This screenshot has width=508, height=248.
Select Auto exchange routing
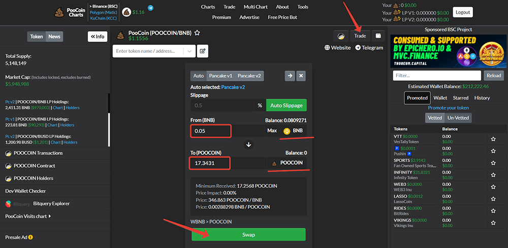click(198, 76)
